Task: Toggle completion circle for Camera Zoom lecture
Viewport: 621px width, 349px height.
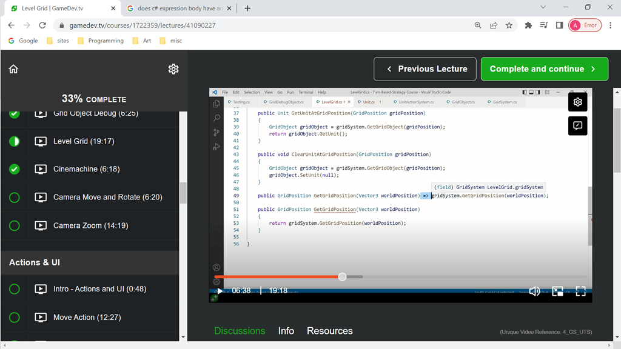Action: click(15, 225)
